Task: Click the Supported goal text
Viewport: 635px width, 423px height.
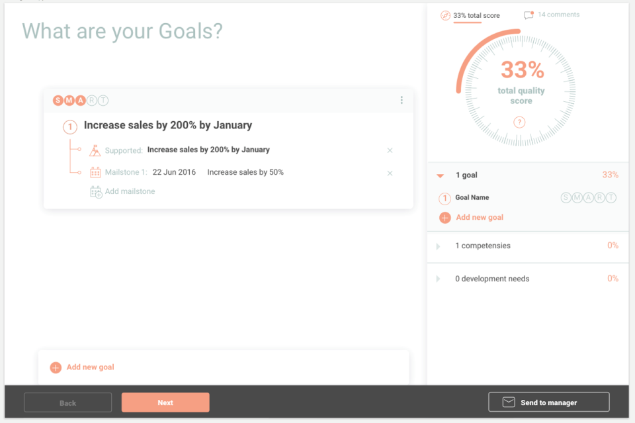Action: pos(208,150)
